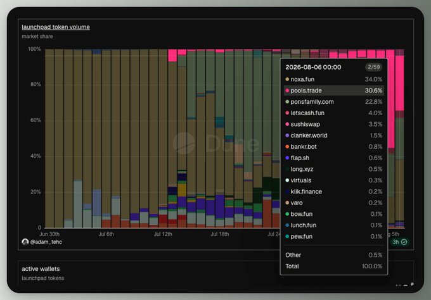Click the 80% y-axis label
431x300 pixels.
click(x=35, y=84)
